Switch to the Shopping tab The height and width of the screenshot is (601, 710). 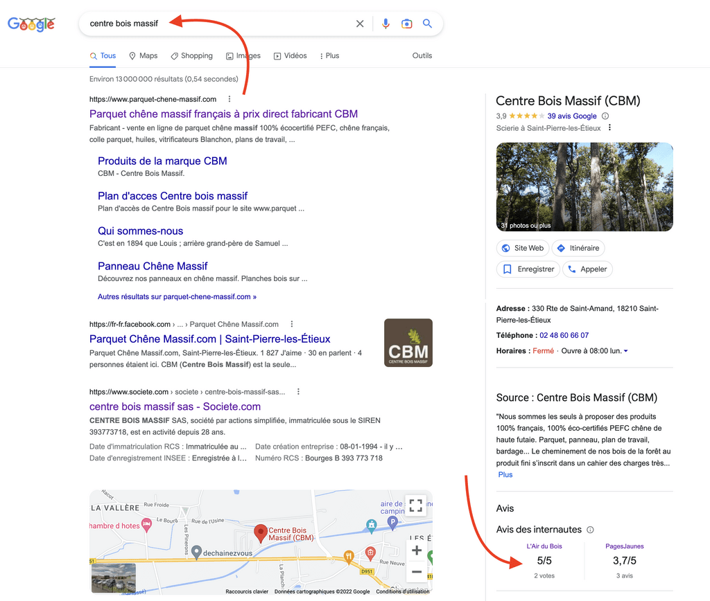click(x=192, y=56)
